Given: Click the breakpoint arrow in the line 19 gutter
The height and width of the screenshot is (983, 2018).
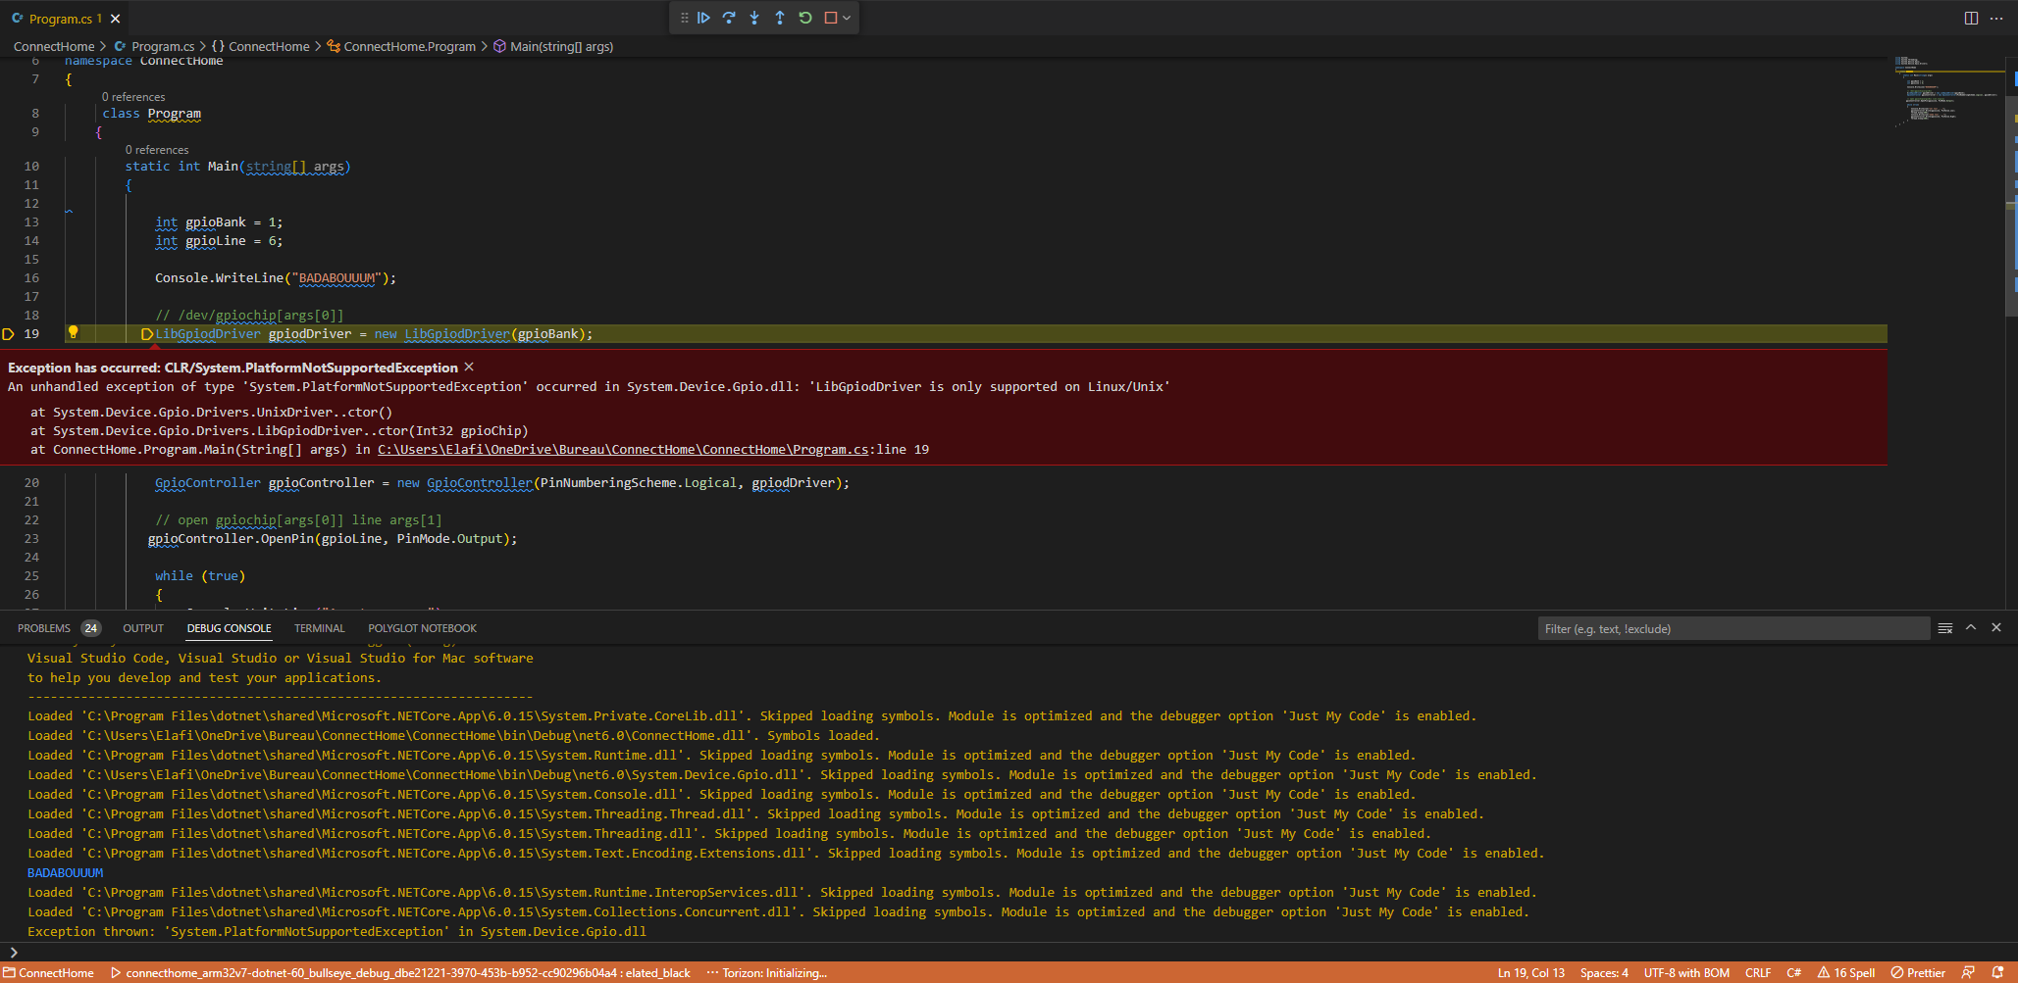Looking at the screenshot, I should 8,334.
